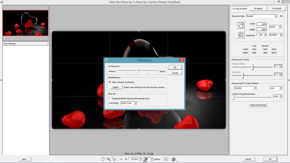Image resolution: width=290 pixels, height=163 pixels.
Task: Click OK in the Preferences dialog
Action: (175, 67)
